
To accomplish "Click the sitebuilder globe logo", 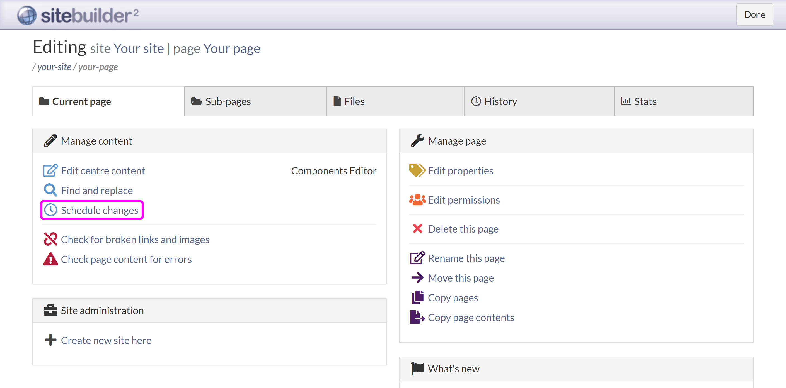I will click(x=27, y=15).
